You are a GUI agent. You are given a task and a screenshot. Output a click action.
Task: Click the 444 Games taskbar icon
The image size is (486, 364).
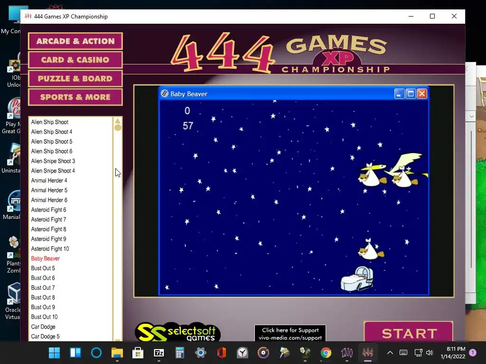[x=368, y=353]
